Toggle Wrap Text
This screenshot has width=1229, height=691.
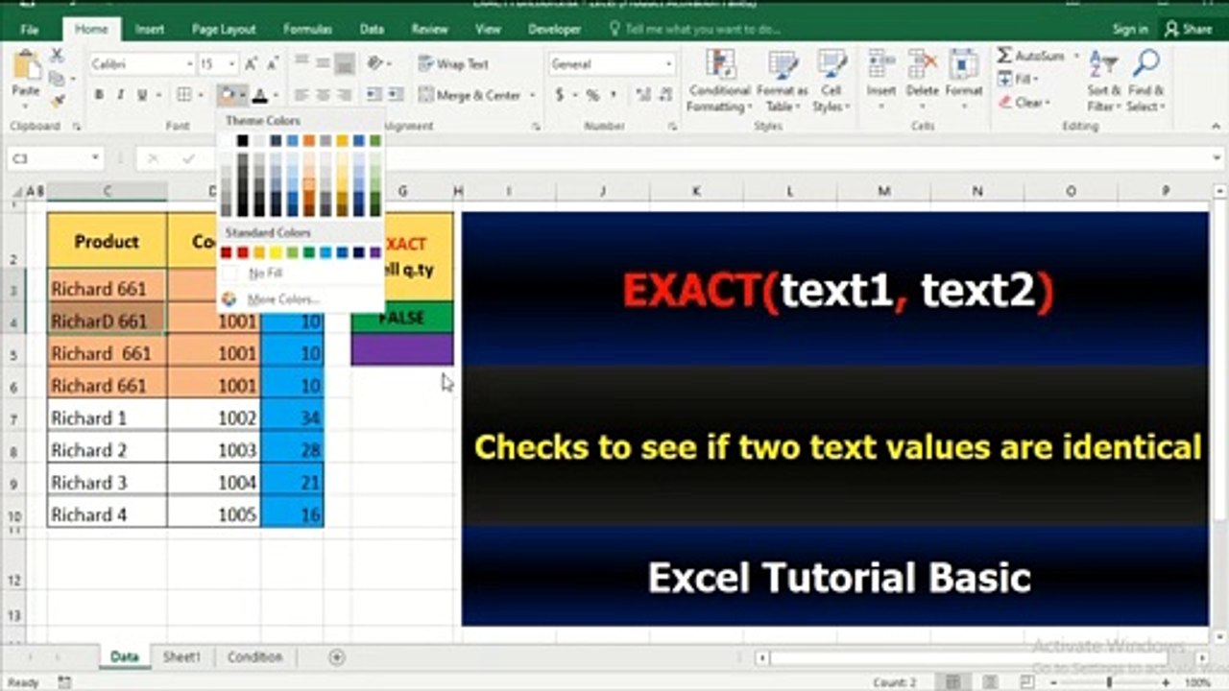tap(454, 64)
